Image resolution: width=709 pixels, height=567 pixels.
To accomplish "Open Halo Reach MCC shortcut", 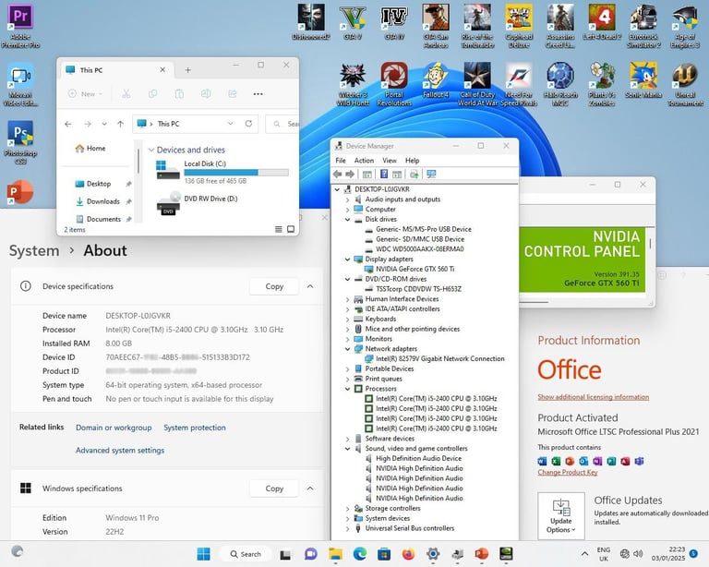I will pyautogui.click(x=560, y=85).
